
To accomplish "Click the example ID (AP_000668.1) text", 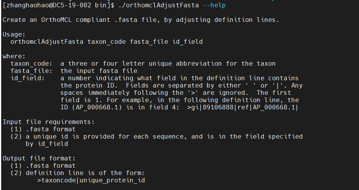I will (97, 107).
